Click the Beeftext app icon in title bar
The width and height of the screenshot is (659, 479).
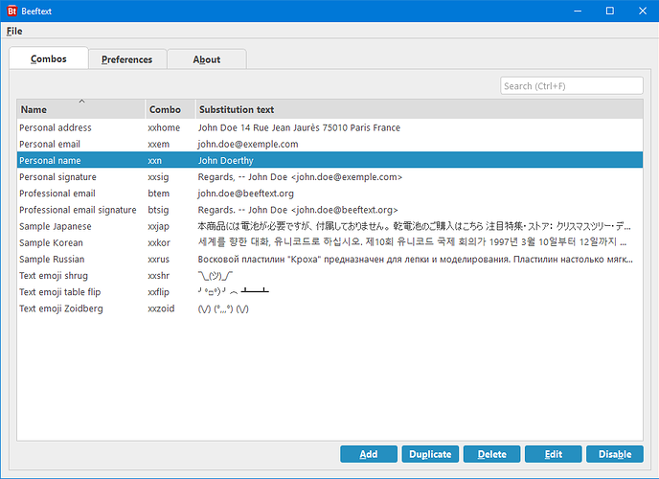click(x=12, y=11)
